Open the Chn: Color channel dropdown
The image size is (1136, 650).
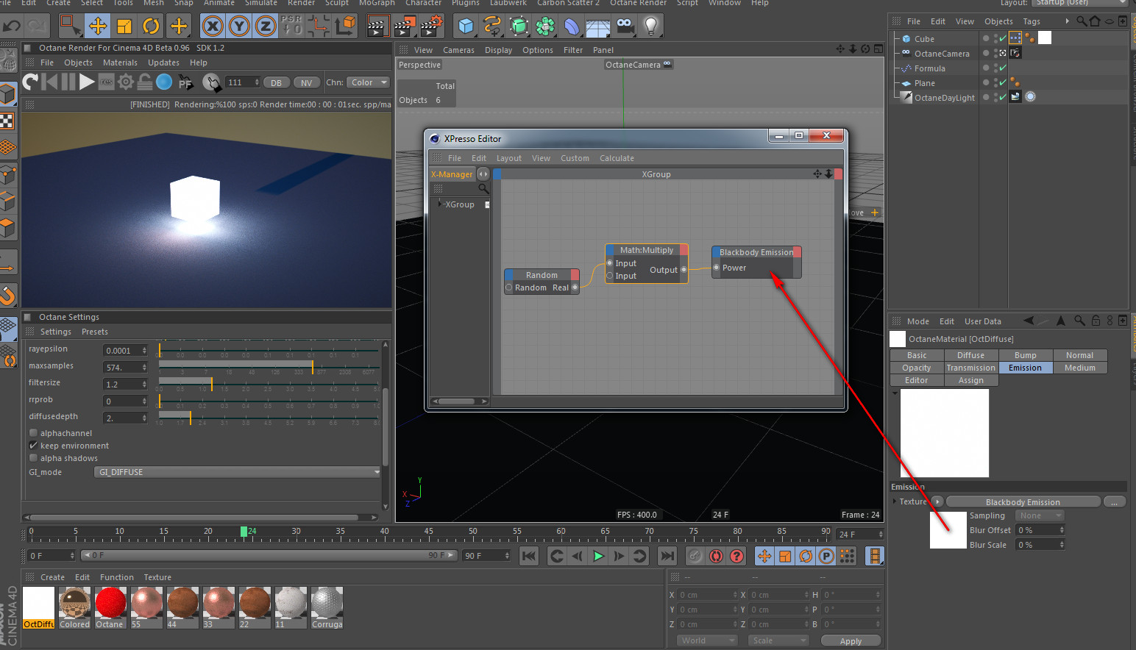pos(368,82)
